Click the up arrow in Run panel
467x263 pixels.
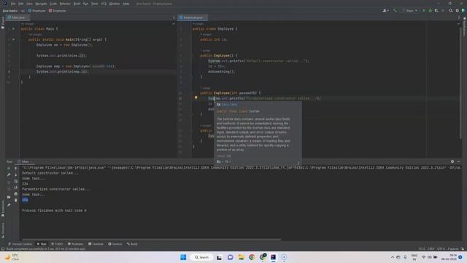click(x=16, y=169)
